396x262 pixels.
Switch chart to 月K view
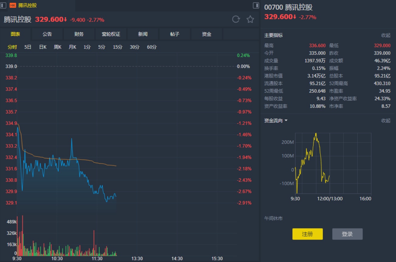pyautogui.click(x=72, y=47)
